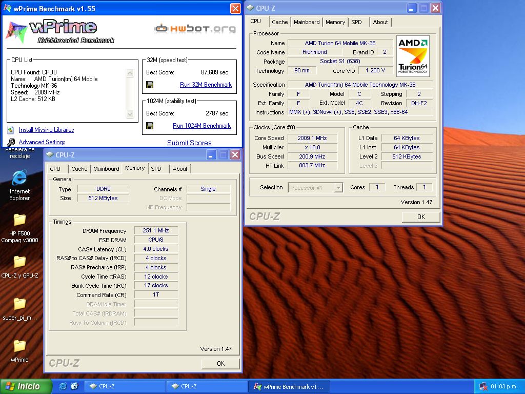Screen dimensions: 525x394
Task: Click the memory Size 512 MBytes field
Action: click(103, 198)
